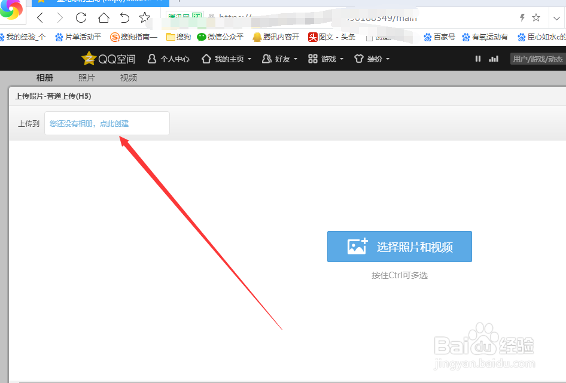The height and width of the screenshot is (383, 566).
Task: Click the 选择照片和视频 upload button
Action: point(399,246)
